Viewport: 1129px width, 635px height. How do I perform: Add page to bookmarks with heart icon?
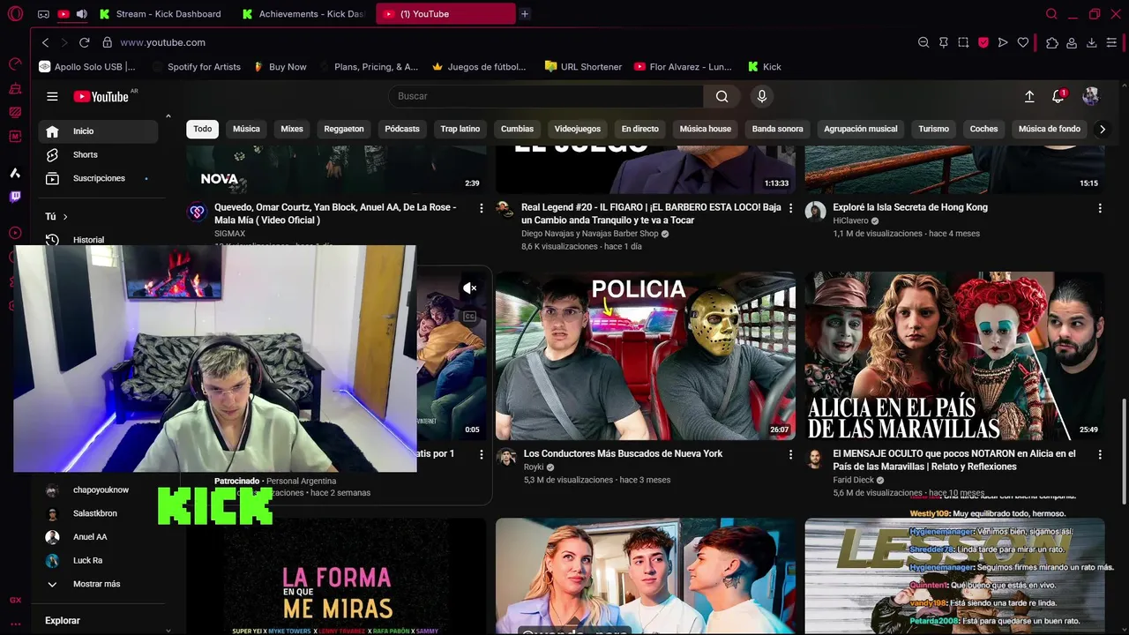1023,42
